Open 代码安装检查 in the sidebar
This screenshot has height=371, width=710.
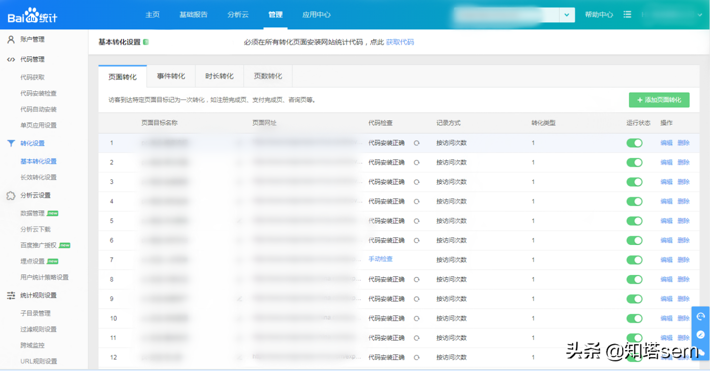click(39, 94)
